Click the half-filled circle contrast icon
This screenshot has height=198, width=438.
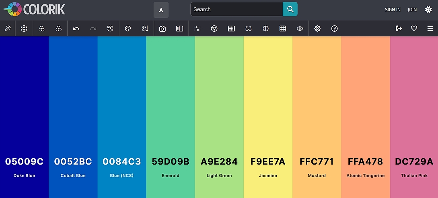click(265, 29)
